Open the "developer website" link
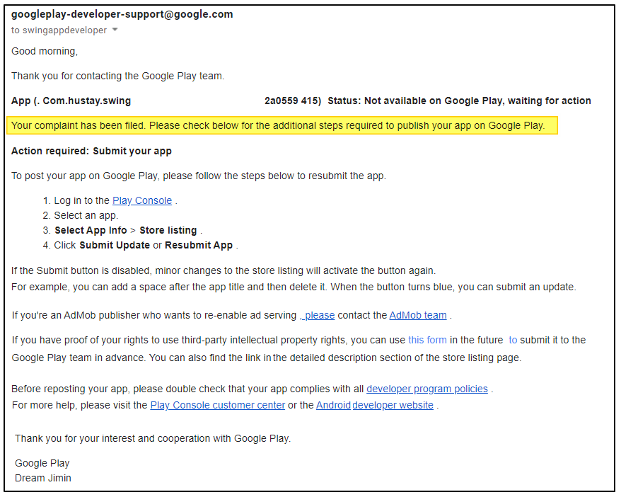Viewport: 621px width, 497px height. tap(393, 405)
